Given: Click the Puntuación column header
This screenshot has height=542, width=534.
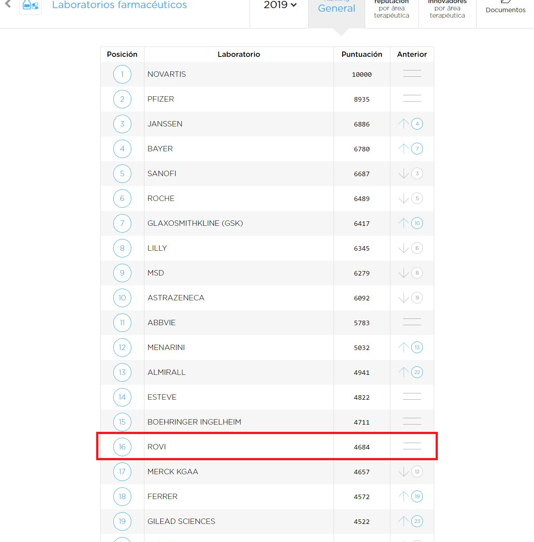Looking at the screenshot, I should click(362, 54).
